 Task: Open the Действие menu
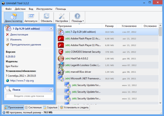(20, 9)
